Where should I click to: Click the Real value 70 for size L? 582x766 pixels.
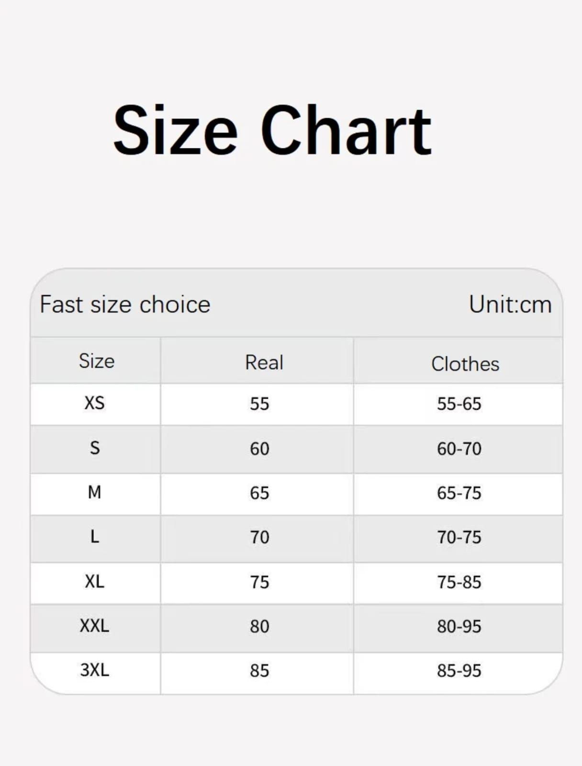[259, 538]
